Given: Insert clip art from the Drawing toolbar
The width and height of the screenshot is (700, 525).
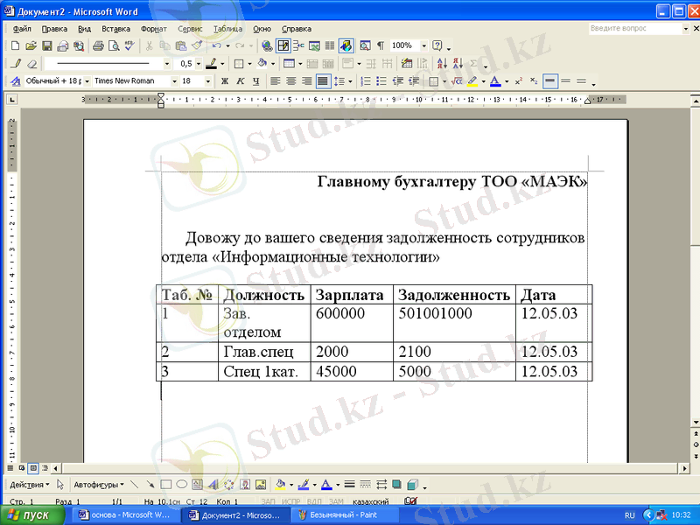Looking at the screenshot, I should (245, 485).
